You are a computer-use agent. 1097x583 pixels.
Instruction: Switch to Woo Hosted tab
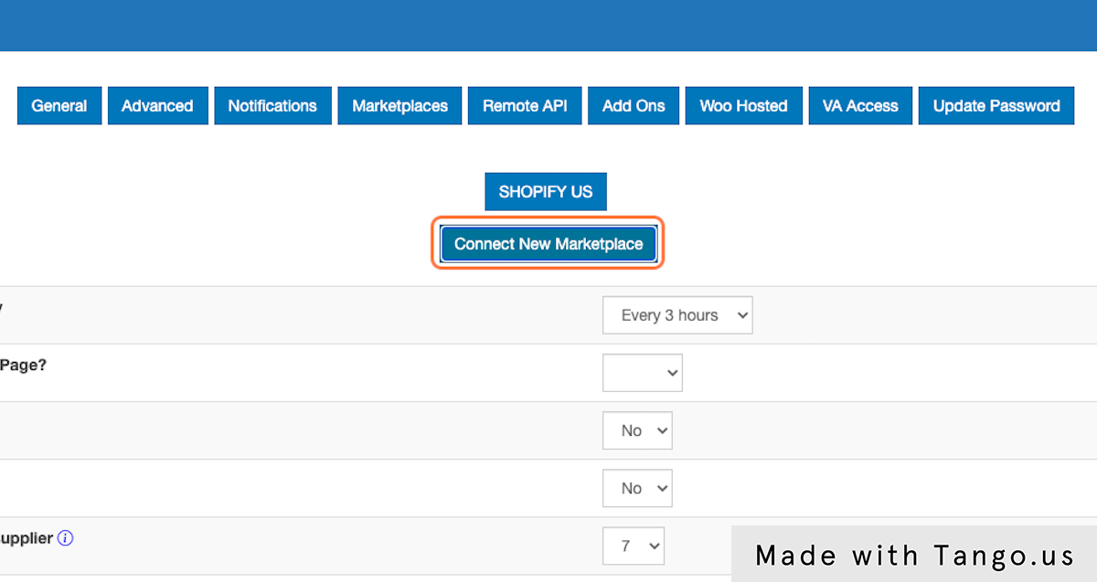tap(743, 106)
